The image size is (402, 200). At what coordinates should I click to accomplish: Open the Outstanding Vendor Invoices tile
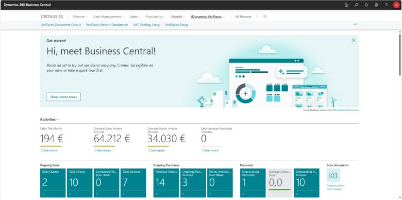(307, 183)
